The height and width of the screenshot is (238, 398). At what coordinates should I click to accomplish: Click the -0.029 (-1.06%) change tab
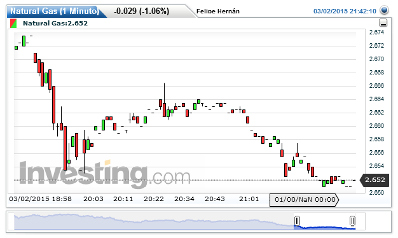141,11
